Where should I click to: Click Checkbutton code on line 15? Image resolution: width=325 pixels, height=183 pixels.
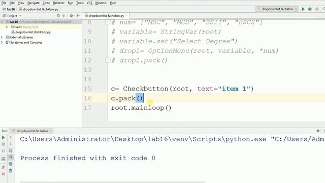(182, 89)
